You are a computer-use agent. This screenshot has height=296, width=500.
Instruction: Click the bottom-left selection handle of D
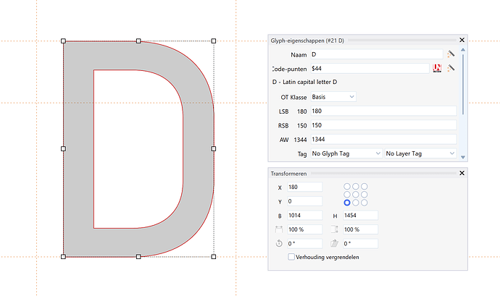coord(63,256)
